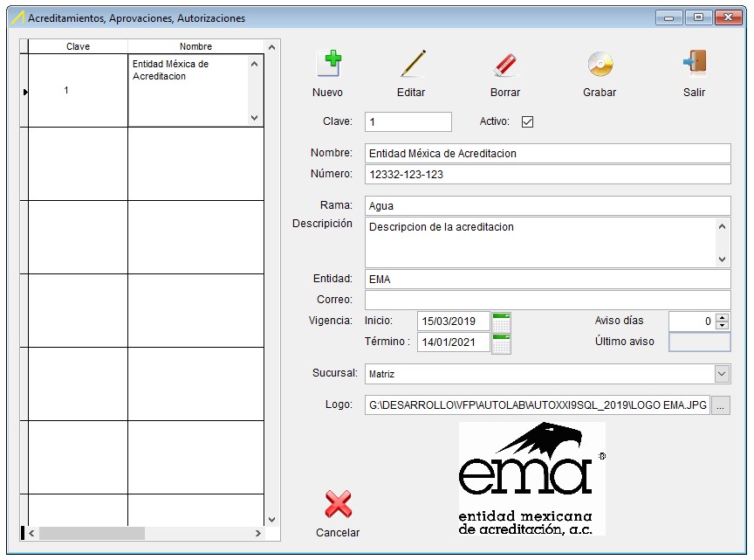Increase Aviso días with spinner up arrow
The image size is (754, 560).
pos(723,317)
